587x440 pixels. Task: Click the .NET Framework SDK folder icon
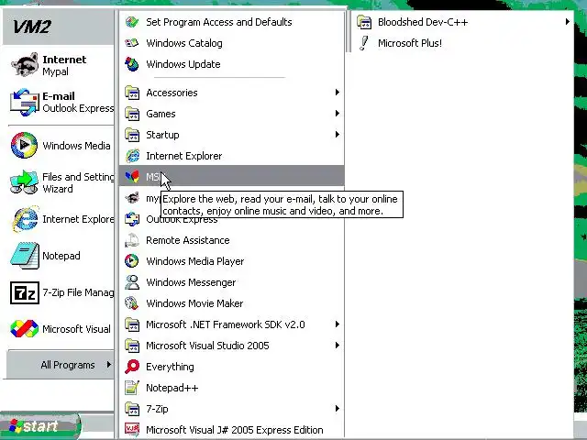pyautogui.click(x=132, y=324)
